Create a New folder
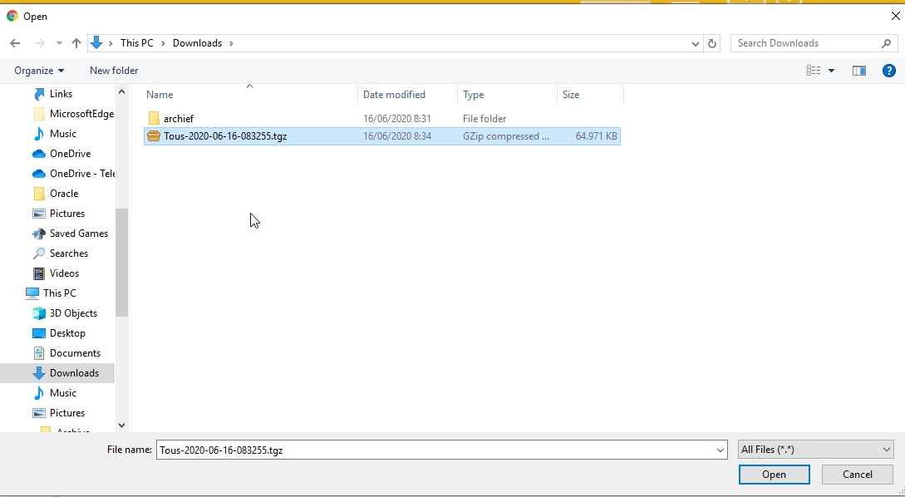The width and height of the screenshot is (905, 497). (x=114, y=71)
